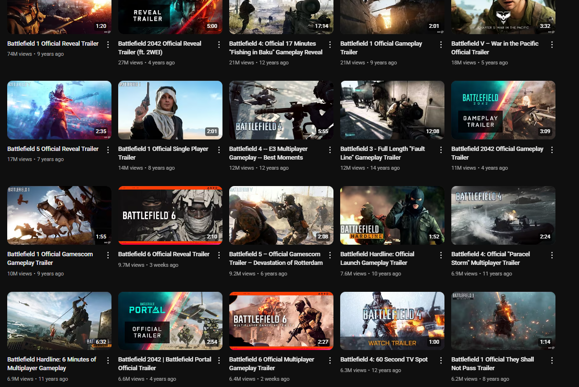Play the They Shall Not Pass thumbnail
The width and height of the screenshot is (579, 387).
coord(503,321)
